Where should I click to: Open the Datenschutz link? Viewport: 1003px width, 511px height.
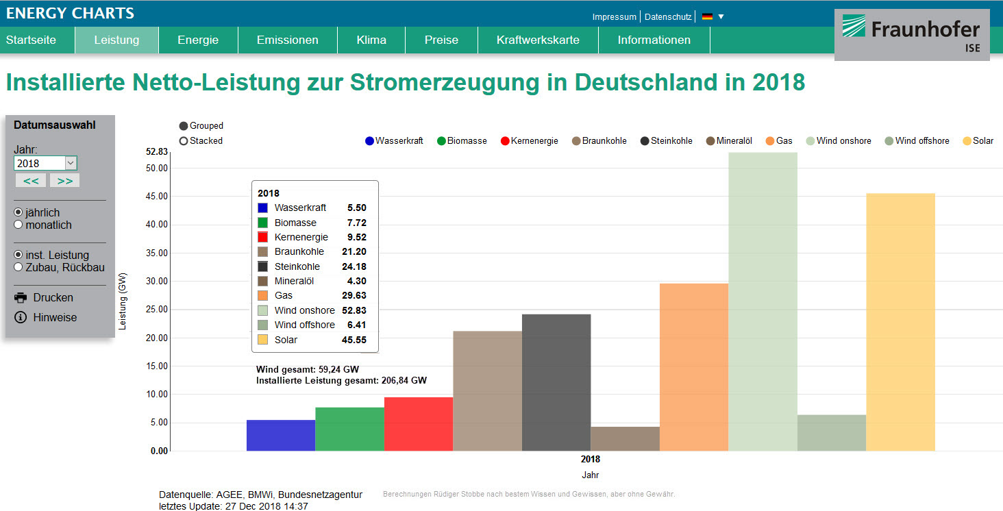tap(669, 16)
